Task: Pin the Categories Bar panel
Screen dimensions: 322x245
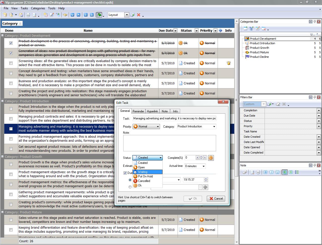Action: point(314,22)
